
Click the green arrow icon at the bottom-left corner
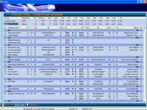click(1, 105)
